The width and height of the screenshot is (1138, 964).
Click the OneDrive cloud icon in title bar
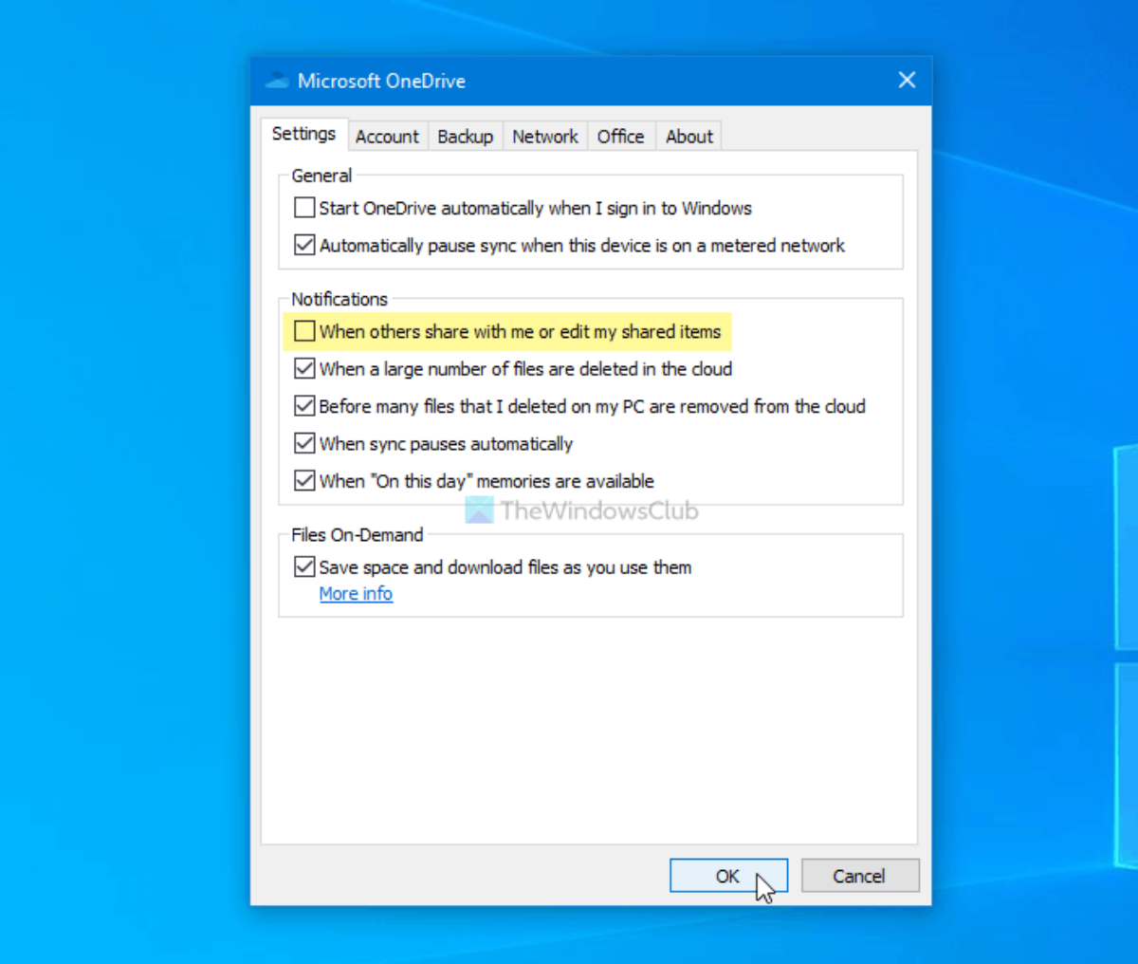(277, 81)
